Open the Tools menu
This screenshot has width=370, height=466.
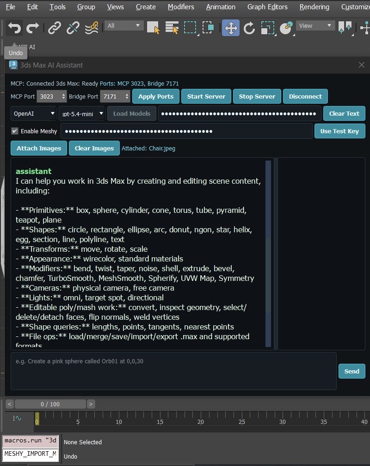[x=57, y=7]
